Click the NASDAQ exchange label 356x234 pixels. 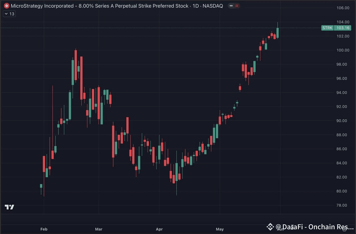pyautogui.click(x=213, y=6)
